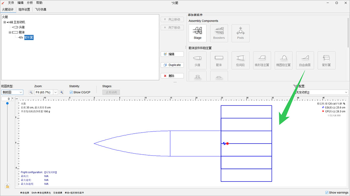Click the component panel vertical scrollbar

click(348, 33)
